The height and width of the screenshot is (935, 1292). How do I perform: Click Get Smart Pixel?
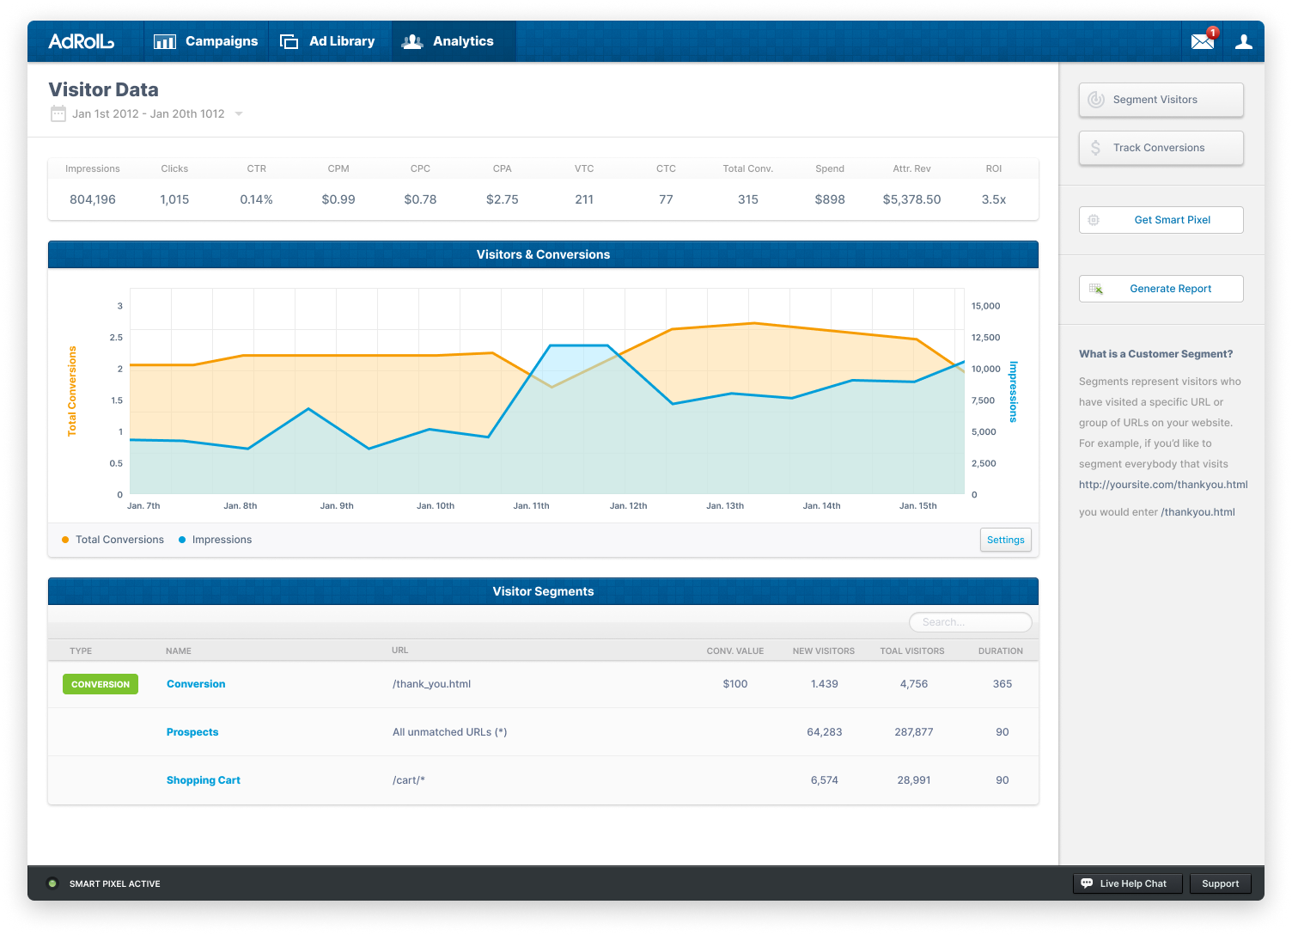coord(1161,220)
